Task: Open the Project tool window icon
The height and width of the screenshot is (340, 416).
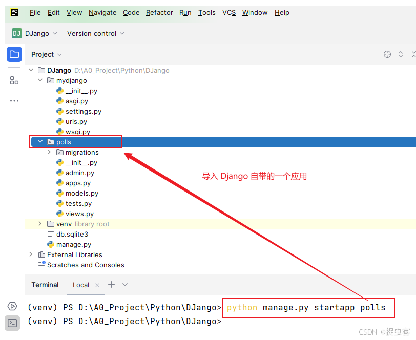Action: (14, 54)
